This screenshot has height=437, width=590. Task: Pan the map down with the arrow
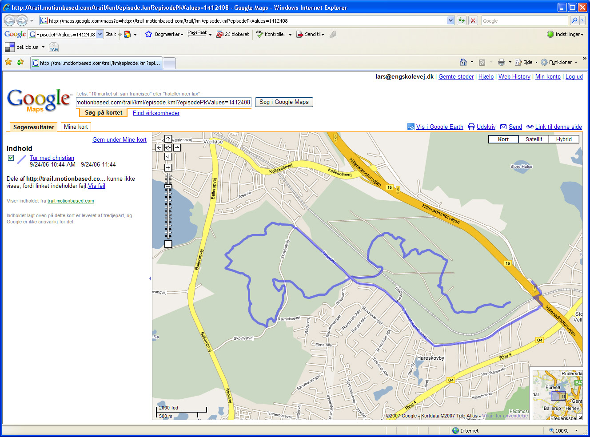[x=168, y=156]
